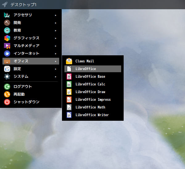The image size is (185, 169).
Task: Open the アクセサリ menu category
Action: (31, 15)
